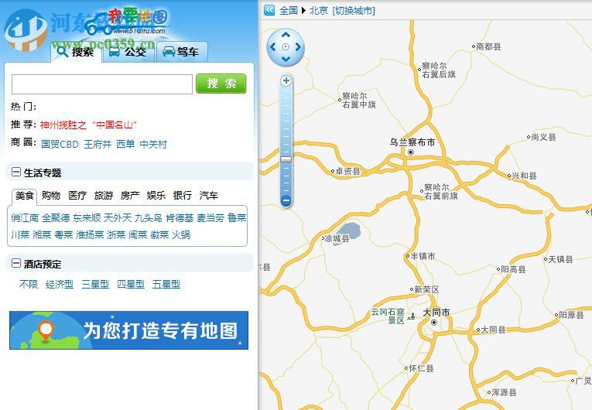Click the 全国 breadcrumb link
Screen dimensions: 592x410
point(289,11)
